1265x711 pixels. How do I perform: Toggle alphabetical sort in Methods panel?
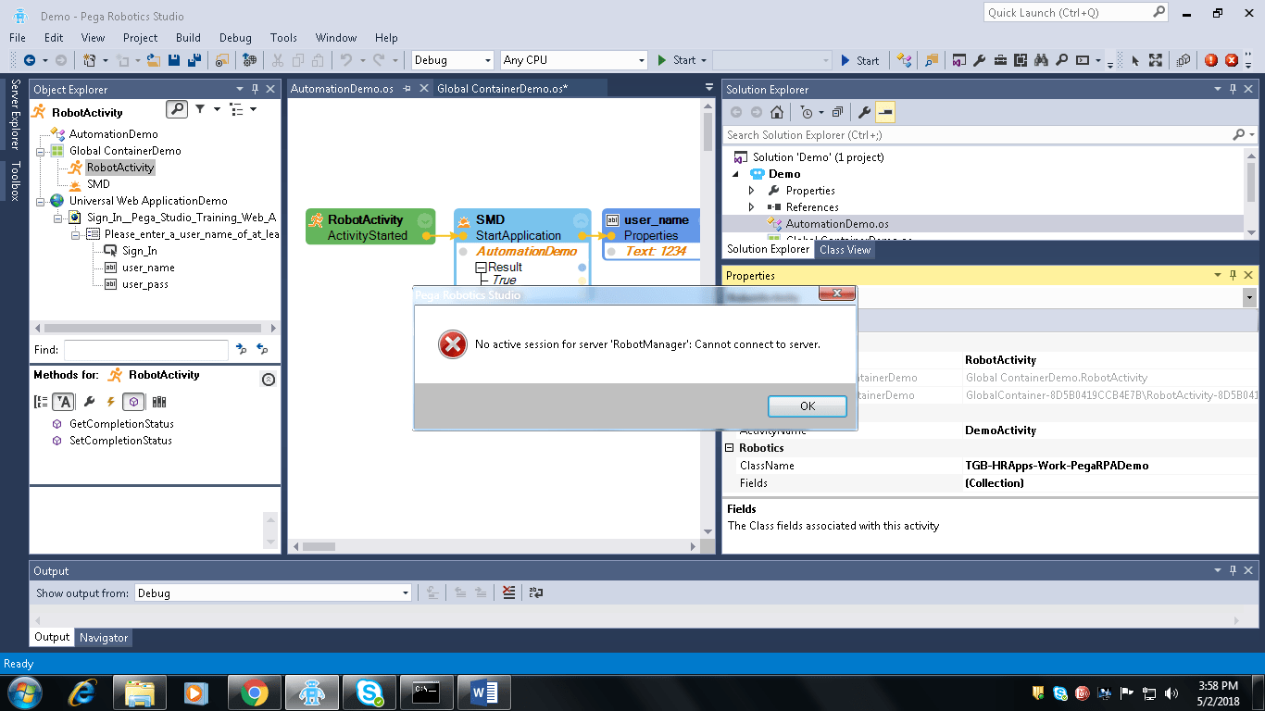63,402
